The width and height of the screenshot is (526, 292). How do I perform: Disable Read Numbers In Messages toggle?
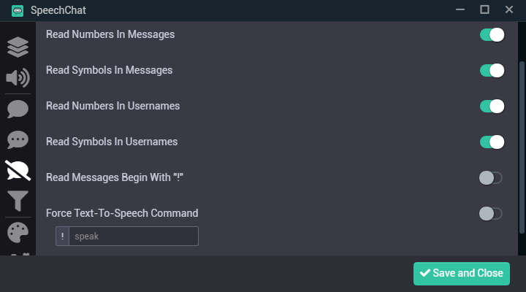[x=492, y=34]
